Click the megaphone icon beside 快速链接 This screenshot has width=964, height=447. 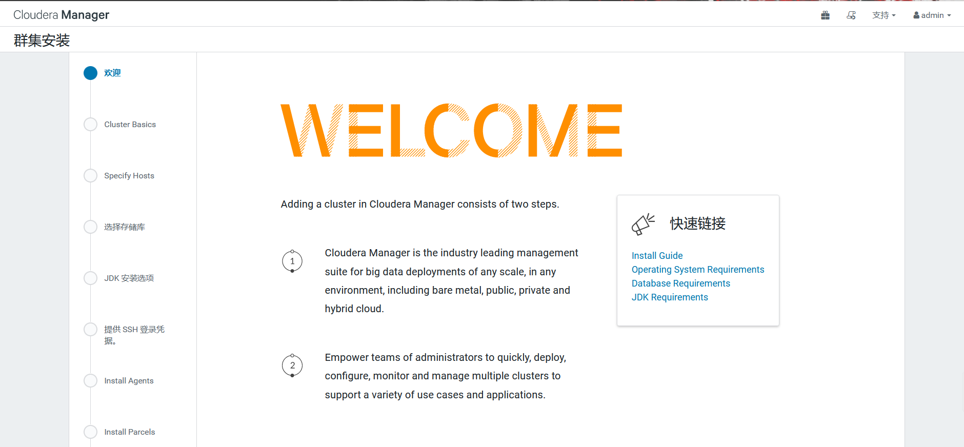tap(643, 225)
